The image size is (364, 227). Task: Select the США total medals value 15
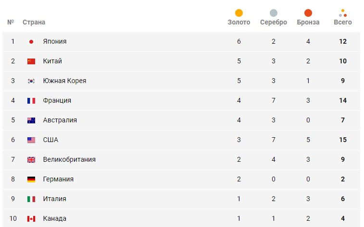click(x=343, y=140)
